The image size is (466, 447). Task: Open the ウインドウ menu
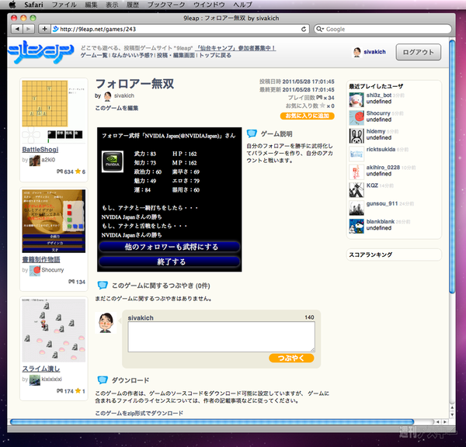209,5
